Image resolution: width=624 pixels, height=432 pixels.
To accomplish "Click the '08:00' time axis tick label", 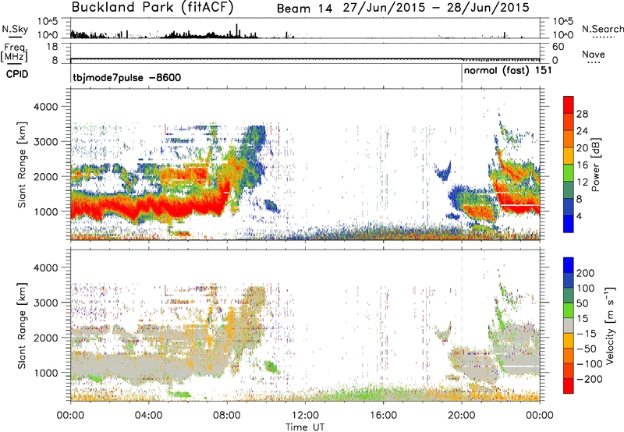I will click(227, 415).
